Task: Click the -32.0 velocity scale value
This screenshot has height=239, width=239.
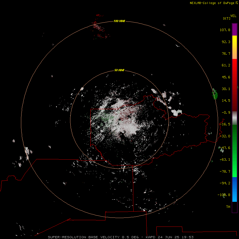Action: click(x=225, y=136)
